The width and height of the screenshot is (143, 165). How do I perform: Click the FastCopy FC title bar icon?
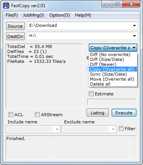6,6
